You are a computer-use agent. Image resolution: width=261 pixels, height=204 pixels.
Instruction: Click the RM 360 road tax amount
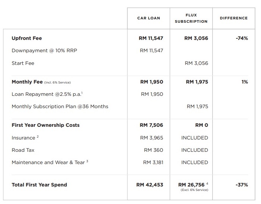153,150
